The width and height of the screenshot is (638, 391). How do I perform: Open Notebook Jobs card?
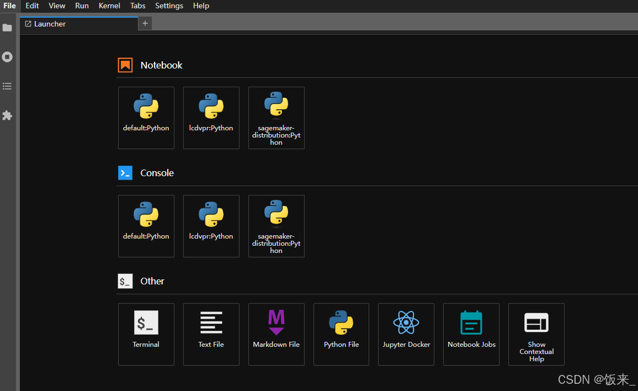tap(471, 334)
